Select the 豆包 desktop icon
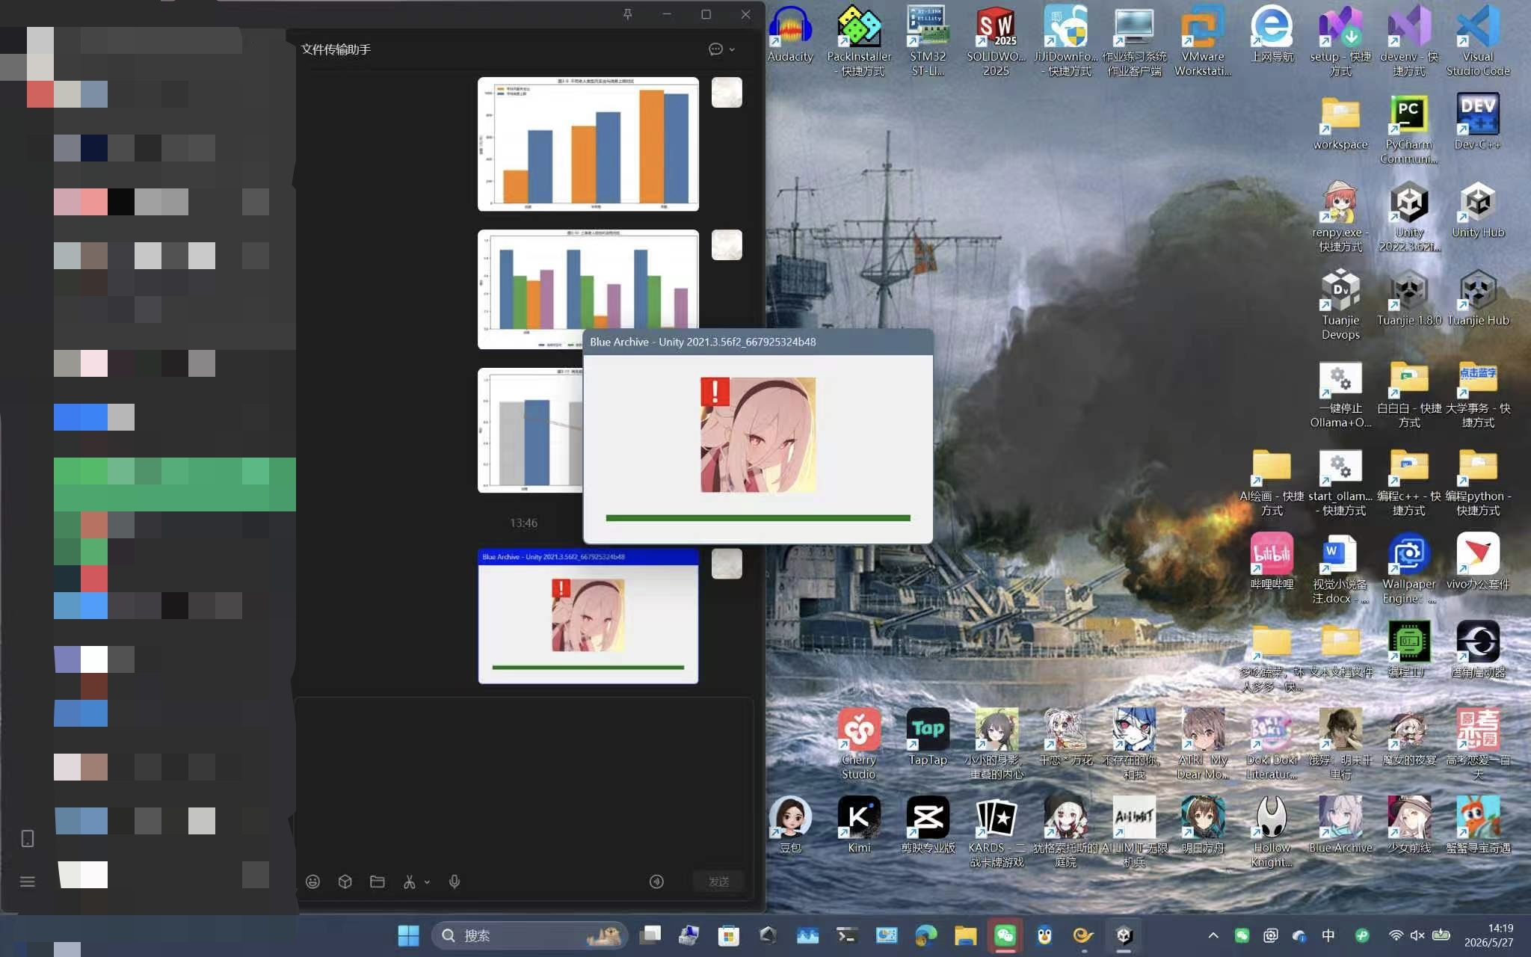The height and width of the screenshot is (957, 1531). pyautogui.click(x=790, y=825)
